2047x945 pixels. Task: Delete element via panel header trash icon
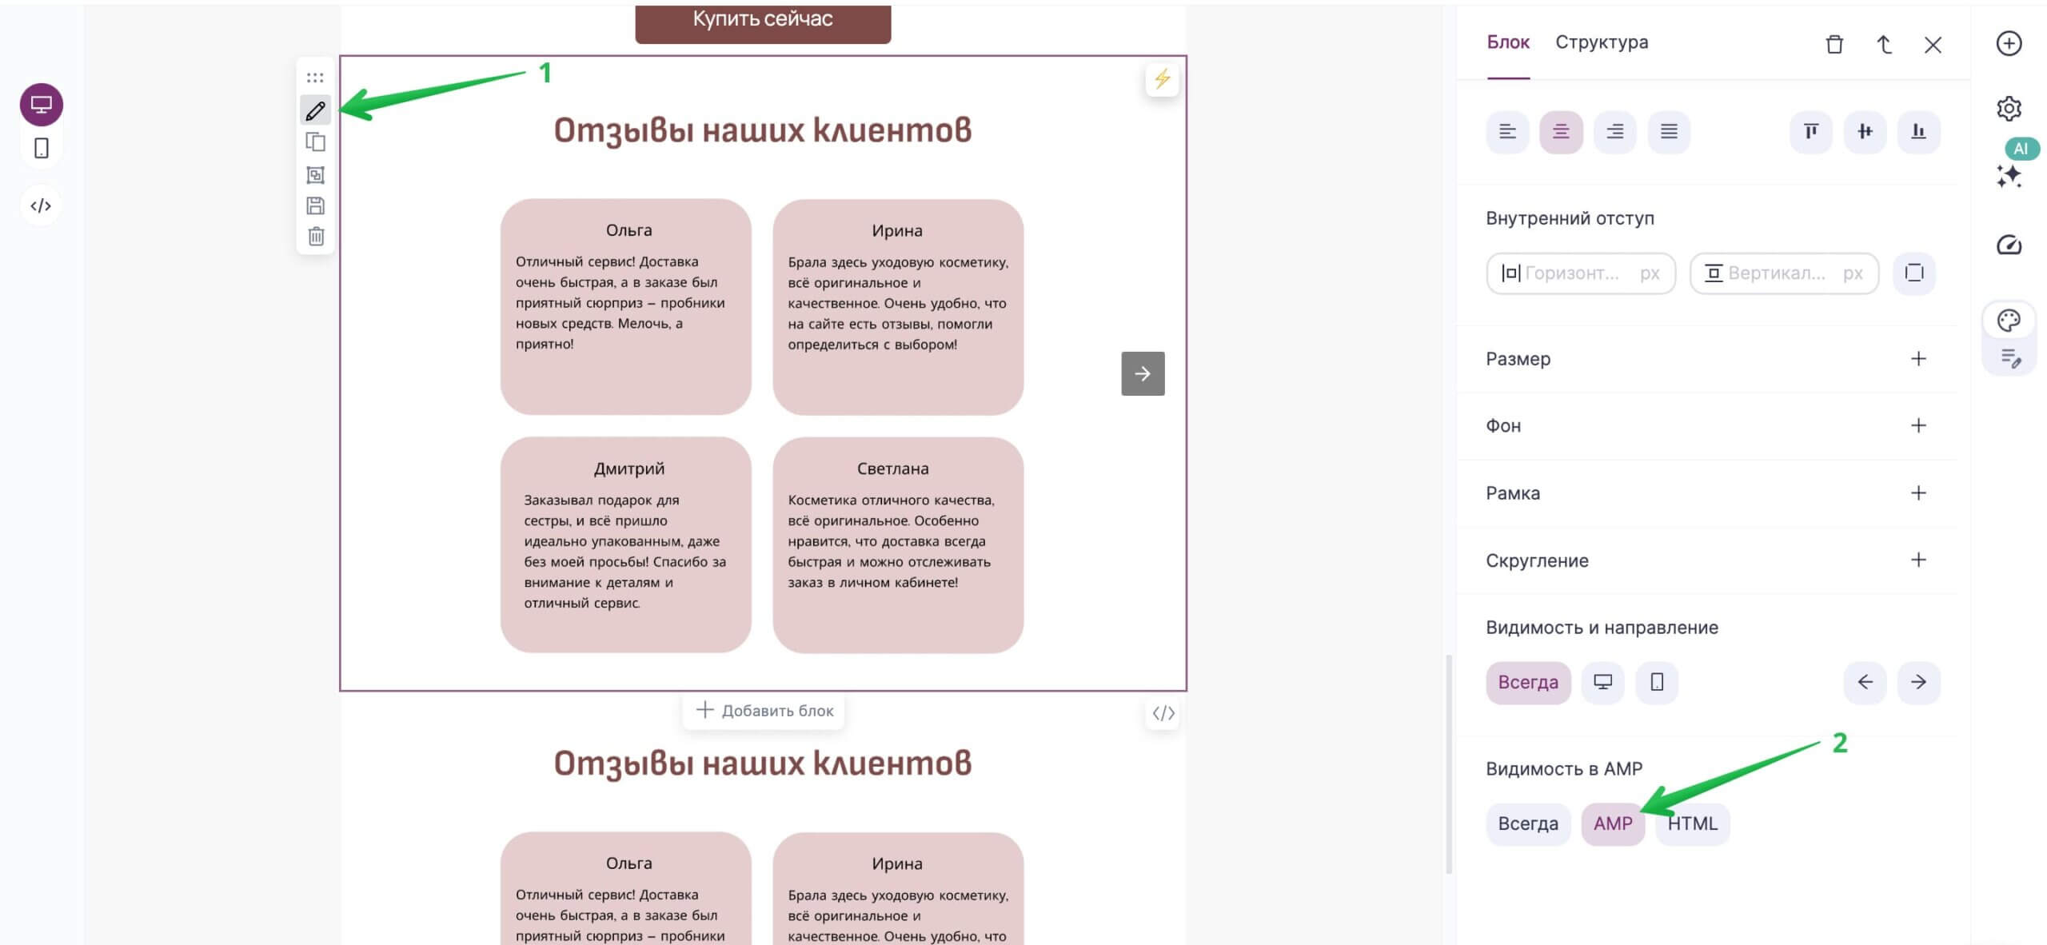[x=1834, y=45]
